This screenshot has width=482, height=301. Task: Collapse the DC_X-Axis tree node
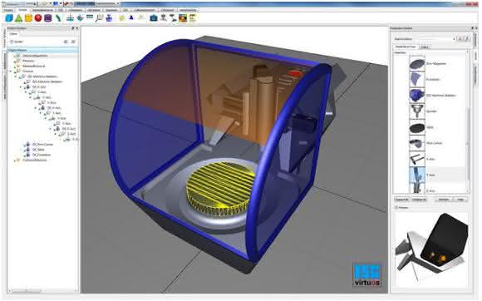[22, 87]
